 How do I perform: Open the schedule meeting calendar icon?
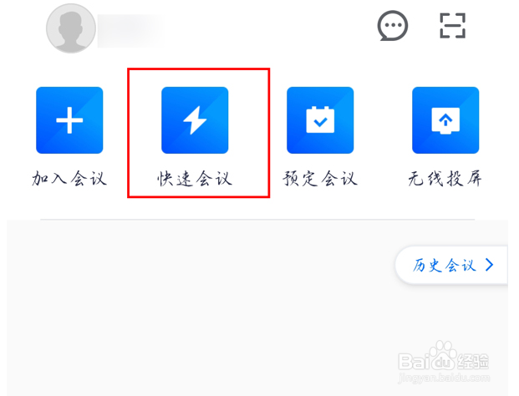click(x=320, y=120)
